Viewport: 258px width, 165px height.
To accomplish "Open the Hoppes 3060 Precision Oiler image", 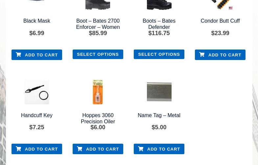I will pos(98,92).
